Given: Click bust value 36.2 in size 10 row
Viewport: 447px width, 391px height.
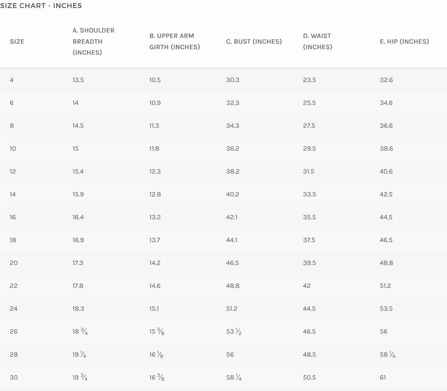Looking at the screenshot, I should coord(233,149).
